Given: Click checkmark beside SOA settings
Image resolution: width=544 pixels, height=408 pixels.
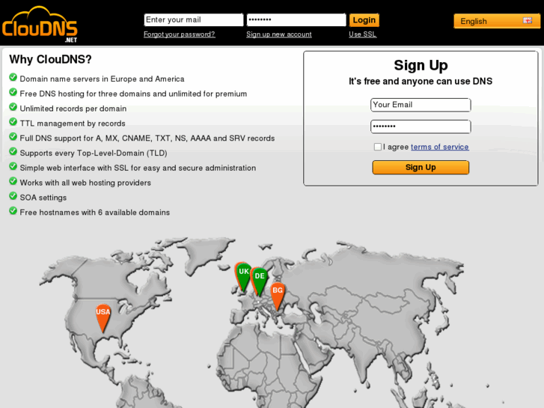Looking at the screenshot, I should tap(13, 196).
